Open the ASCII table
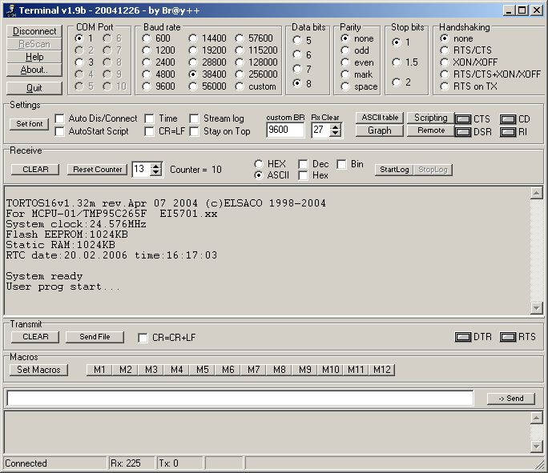548x473 pixels. coord(379,118)
